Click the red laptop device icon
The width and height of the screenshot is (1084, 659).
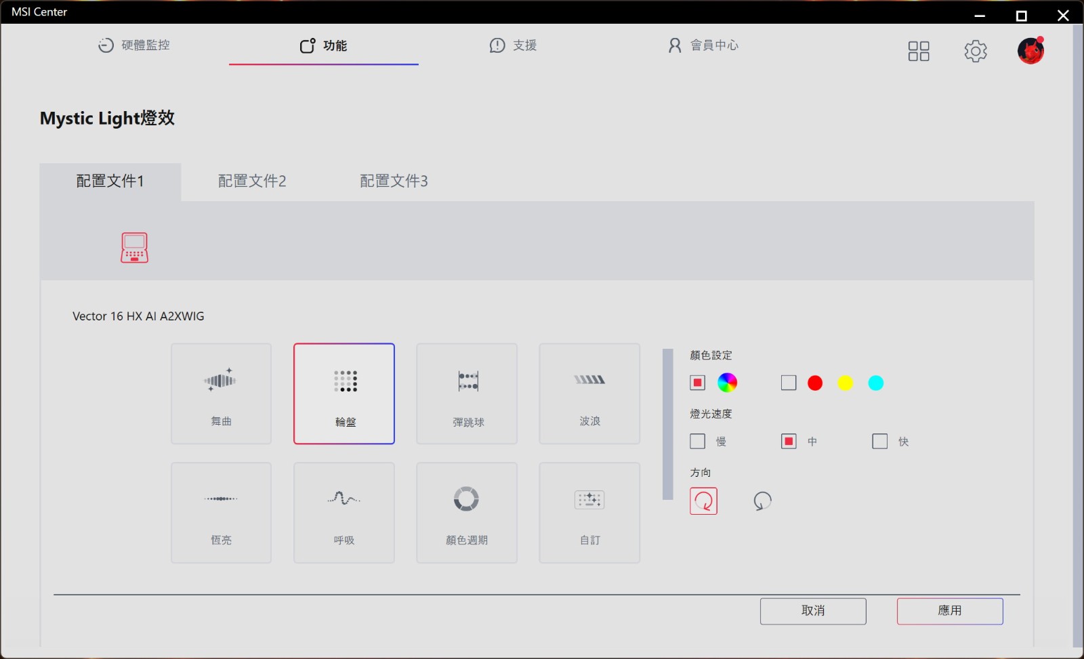tap(134, 248)
